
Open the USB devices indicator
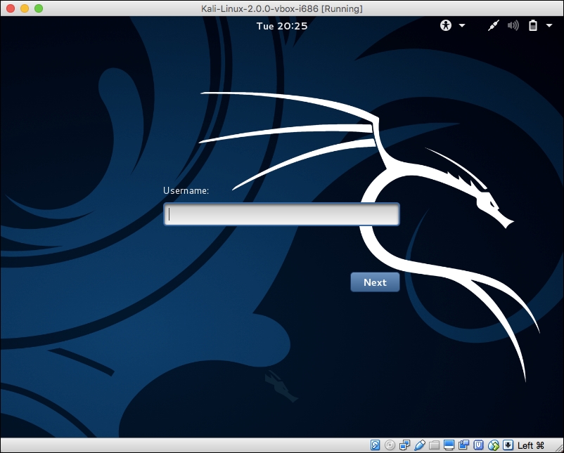[x=419, y=445]
